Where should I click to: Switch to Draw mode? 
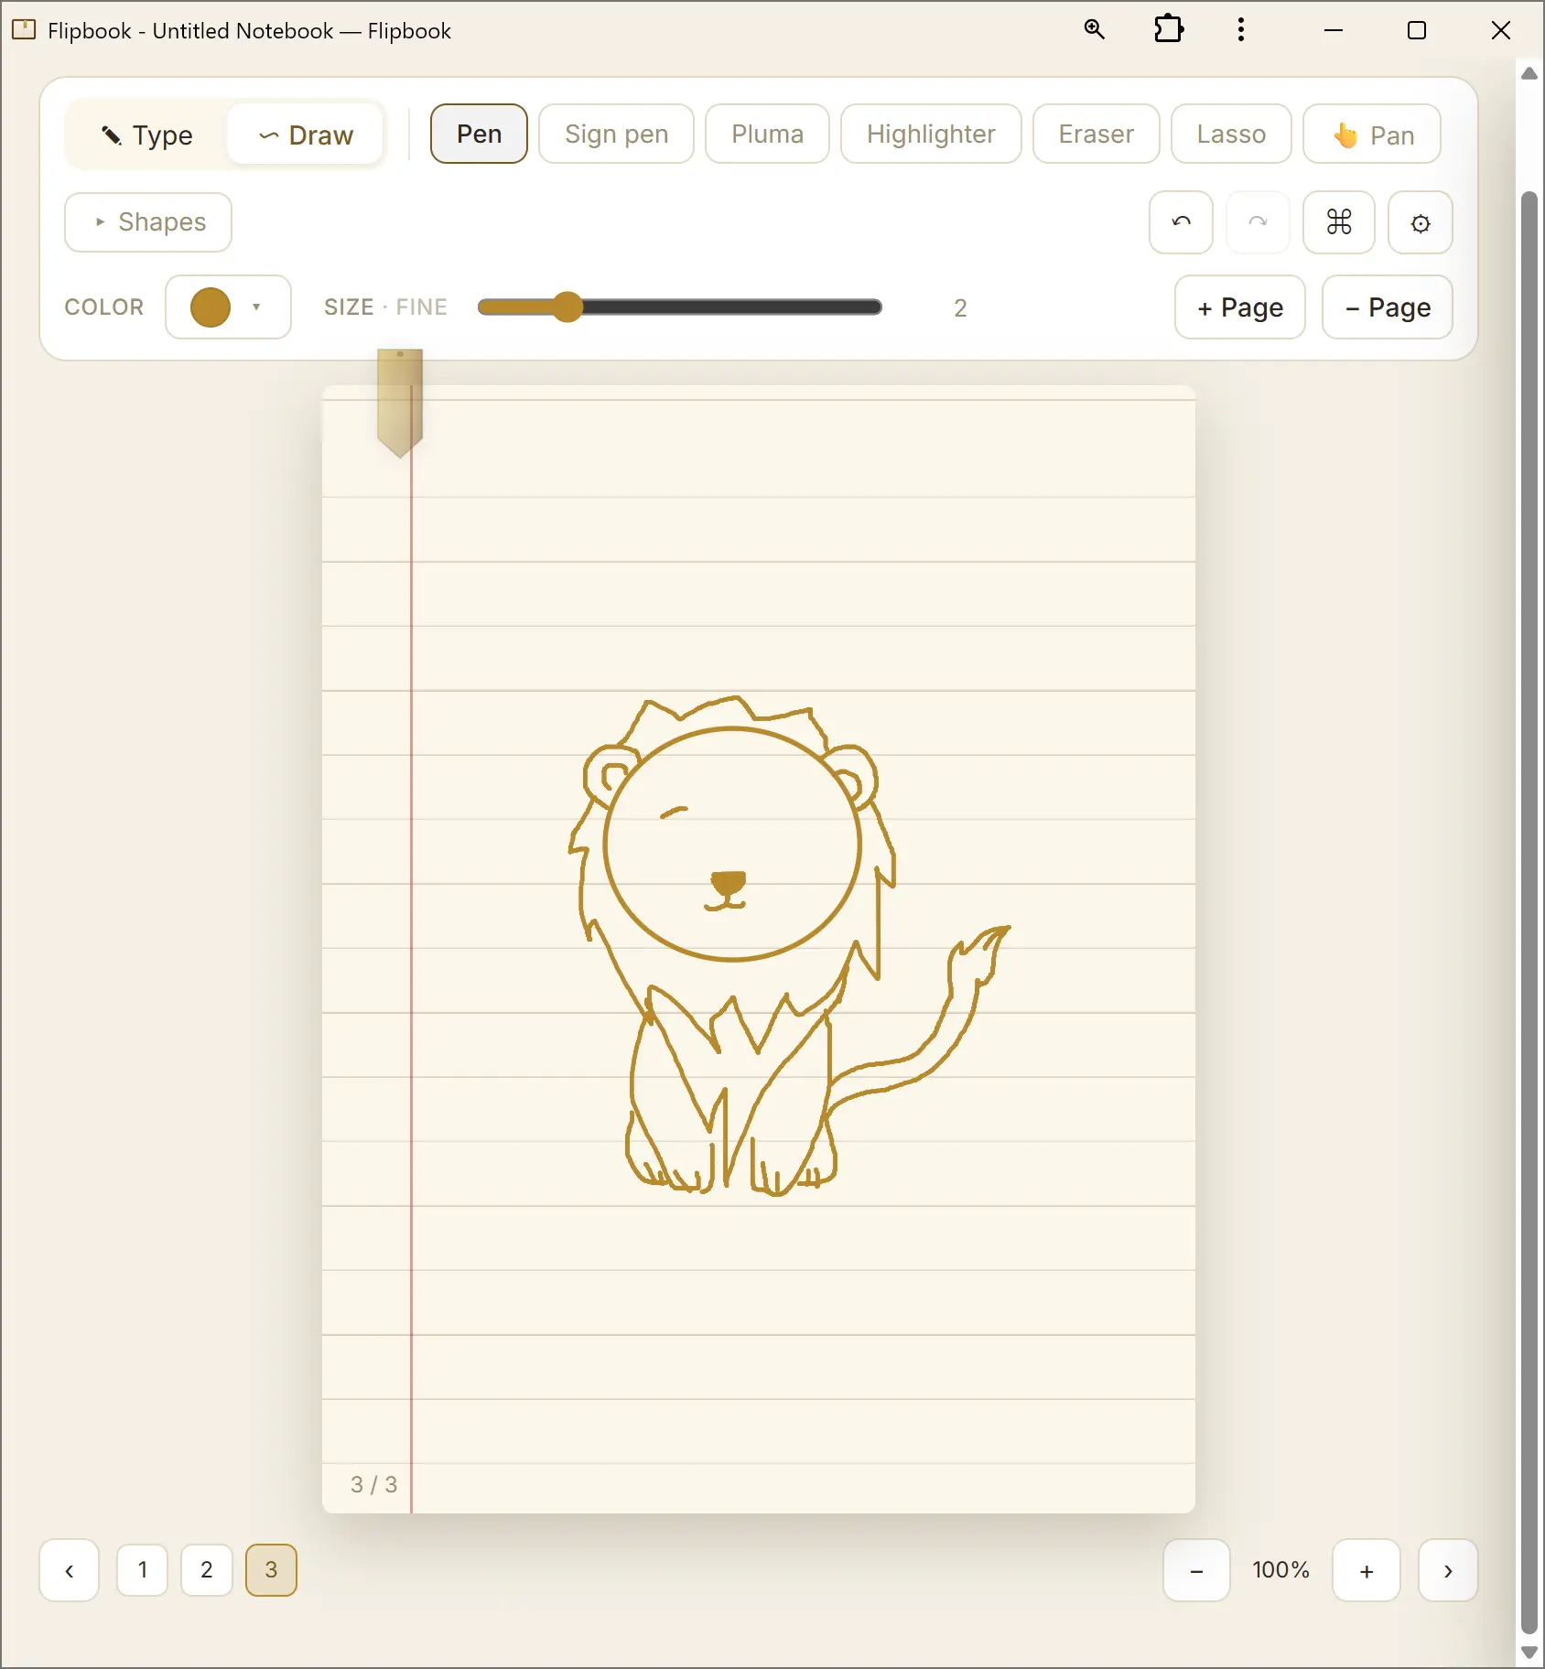(x=306, y=135)
